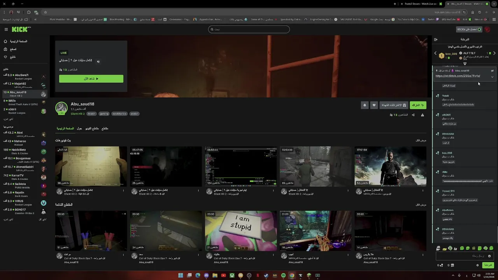Select the clips tab on the channel page
The width and height of the screenshot is (498, 280).
(x=105, y=128)
